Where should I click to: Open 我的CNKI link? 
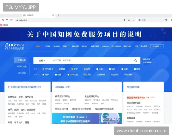tap(127, 46)
